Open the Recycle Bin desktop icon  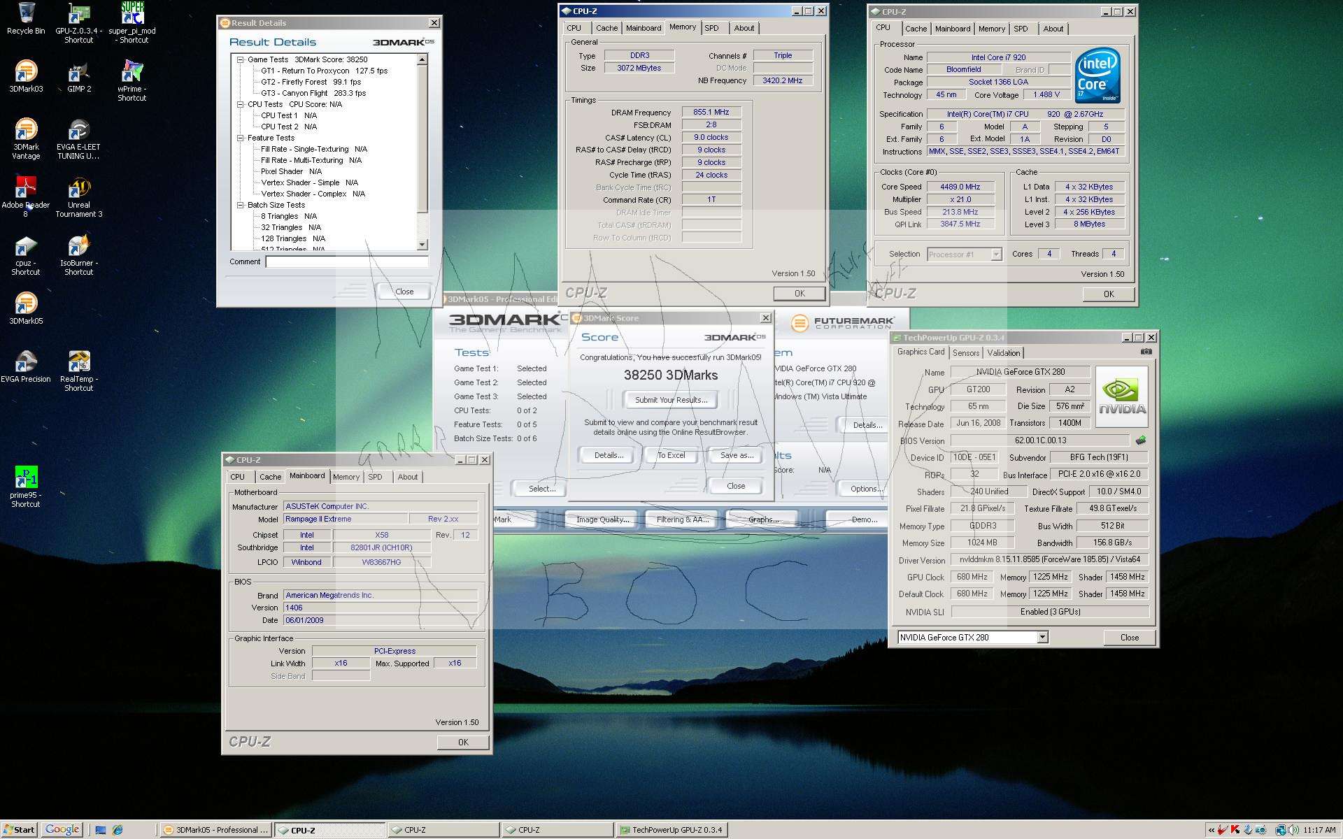click(26, 19)
